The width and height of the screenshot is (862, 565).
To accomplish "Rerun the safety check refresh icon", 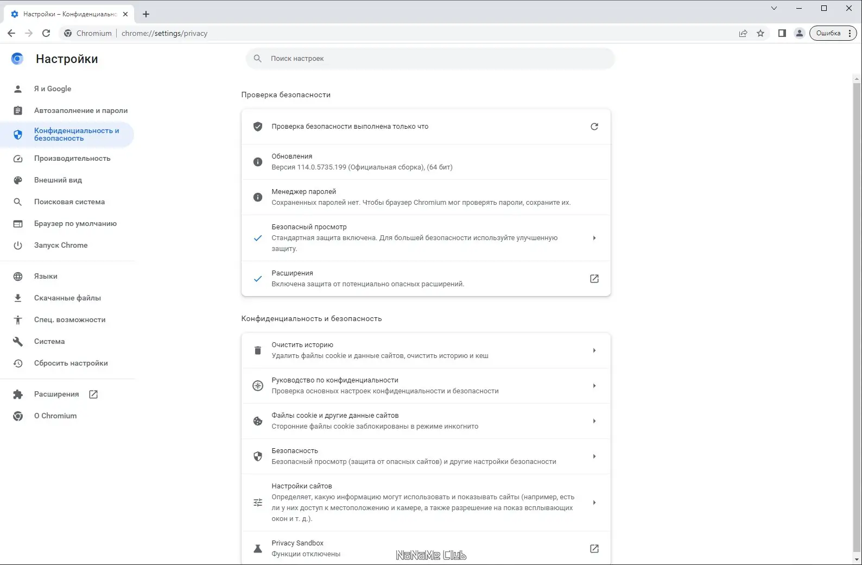I will pos(594,127).
